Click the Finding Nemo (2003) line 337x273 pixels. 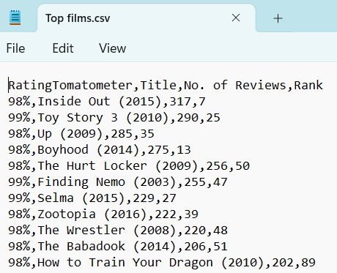coord(118,182)
